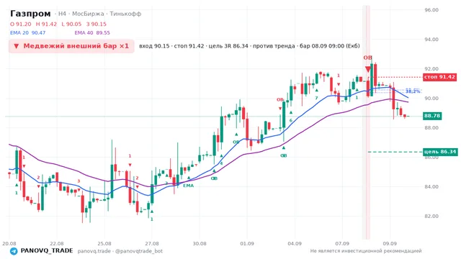
Task: Open the panovq.trade website link
Action: pos(94,251)
